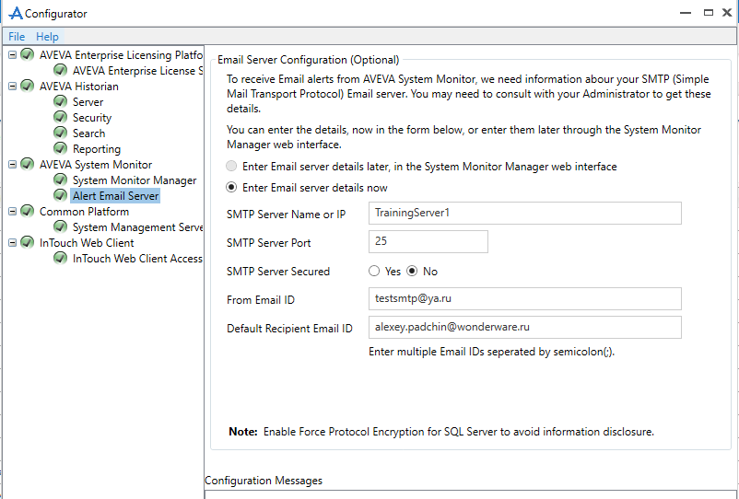Click green check icon beside InTouch Web Client Access
Screen dimensions: 739x499
60,258
